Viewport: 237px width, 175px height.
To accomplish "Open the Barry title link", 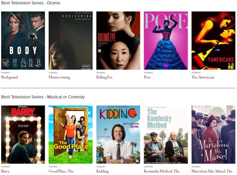I will click(x=5, y=171).
